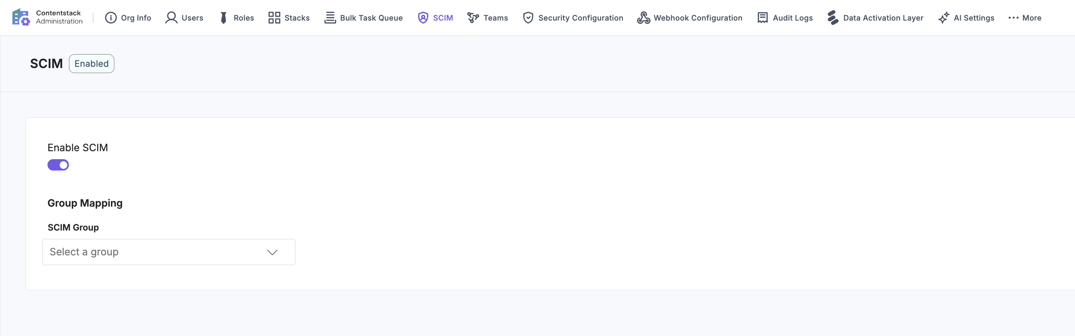
Task: Expand the SCIM Group chevron arrow
Action: 272,252
